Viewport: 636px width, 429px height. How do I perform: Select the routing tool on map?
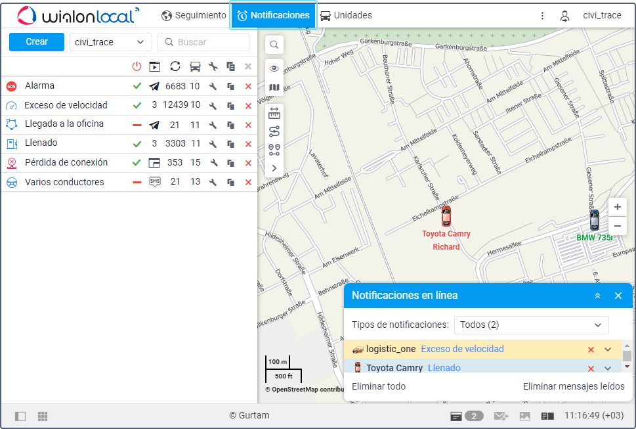coord(274,131)
